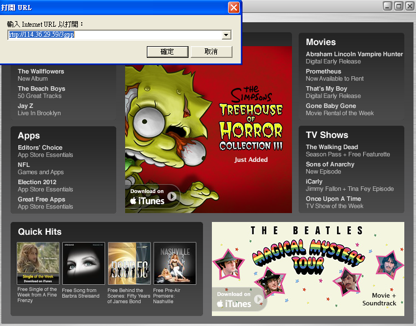Open Jay Z Live In Brooklyn link
The height and width of the screenshot is (326, 416).
[x=39, y=110]
